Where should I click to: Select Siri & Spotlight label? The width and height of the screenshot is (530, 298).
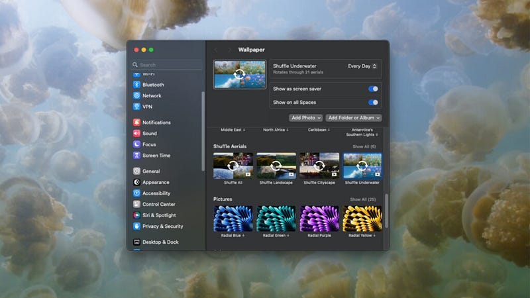pyautogui.click(x=159, y=215)
